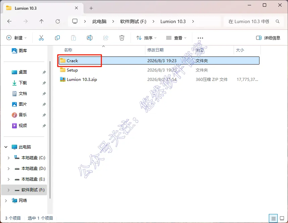Unpin 音乐 using its pin icon
Image resolution: width=288 pixels, height=223 pixels.
pyautogui.click(x=44, y=115)
